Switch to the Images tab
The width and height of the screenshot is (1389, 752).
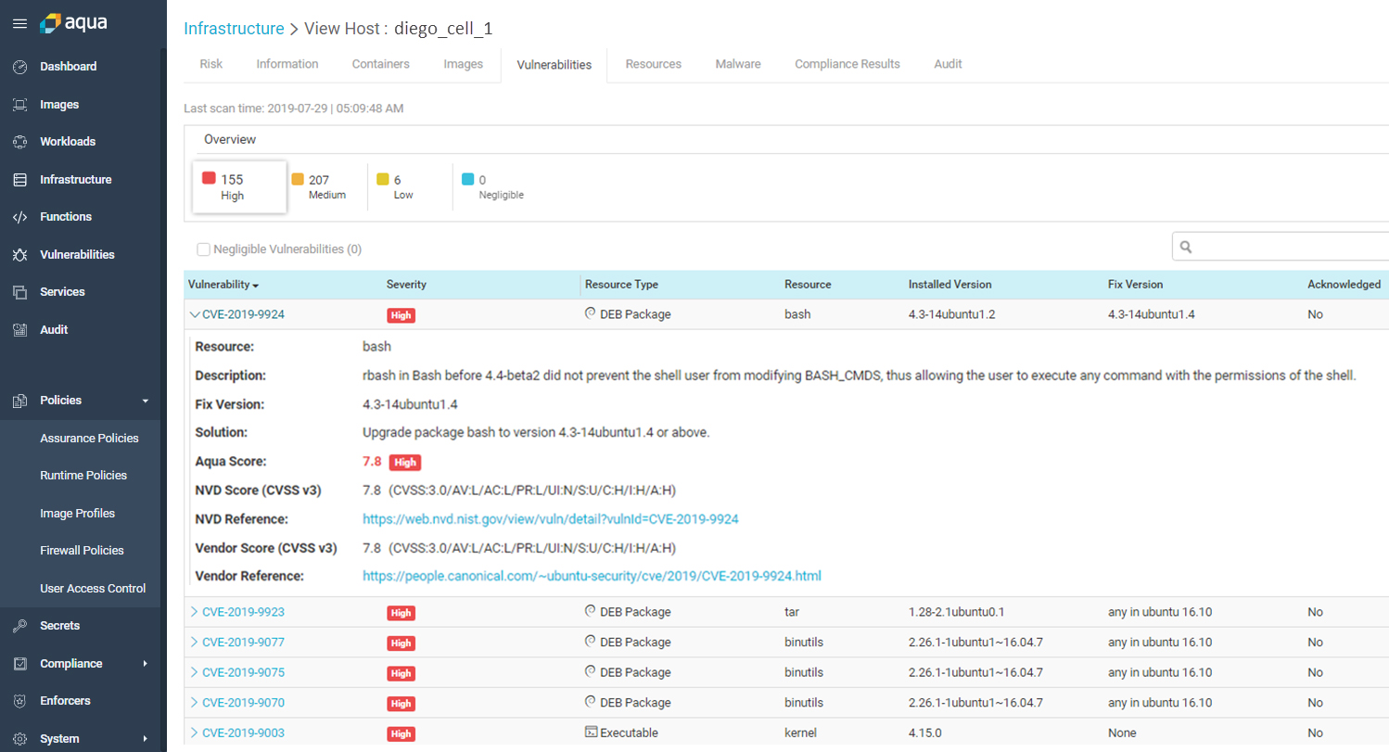464,64
